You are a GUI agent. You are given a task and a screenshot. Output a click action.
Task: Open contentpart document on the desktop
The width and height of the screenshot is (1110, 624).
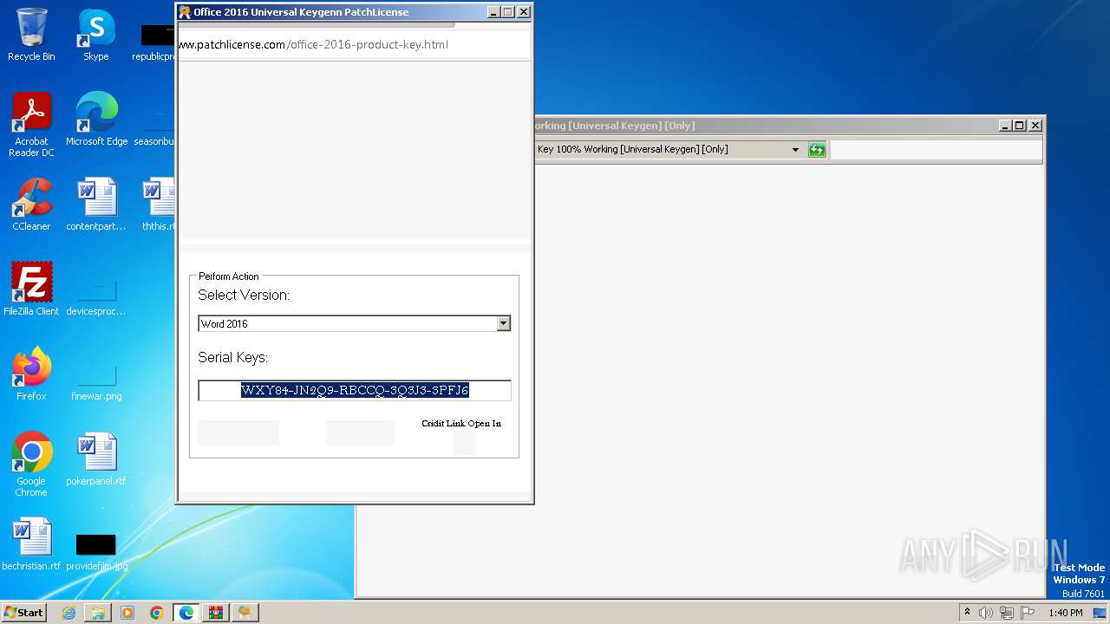click(x=96, y=205)
